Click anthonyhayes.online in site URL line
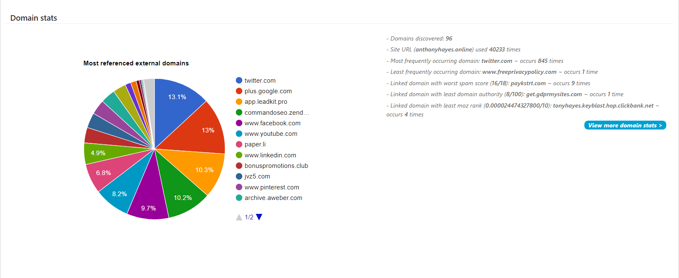 click(444, 49)
